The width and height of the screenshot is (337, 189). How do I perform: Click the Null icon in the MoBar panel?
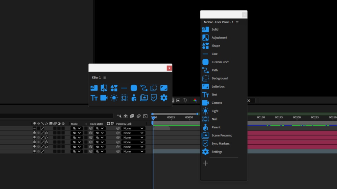click(x=205, y=119)
